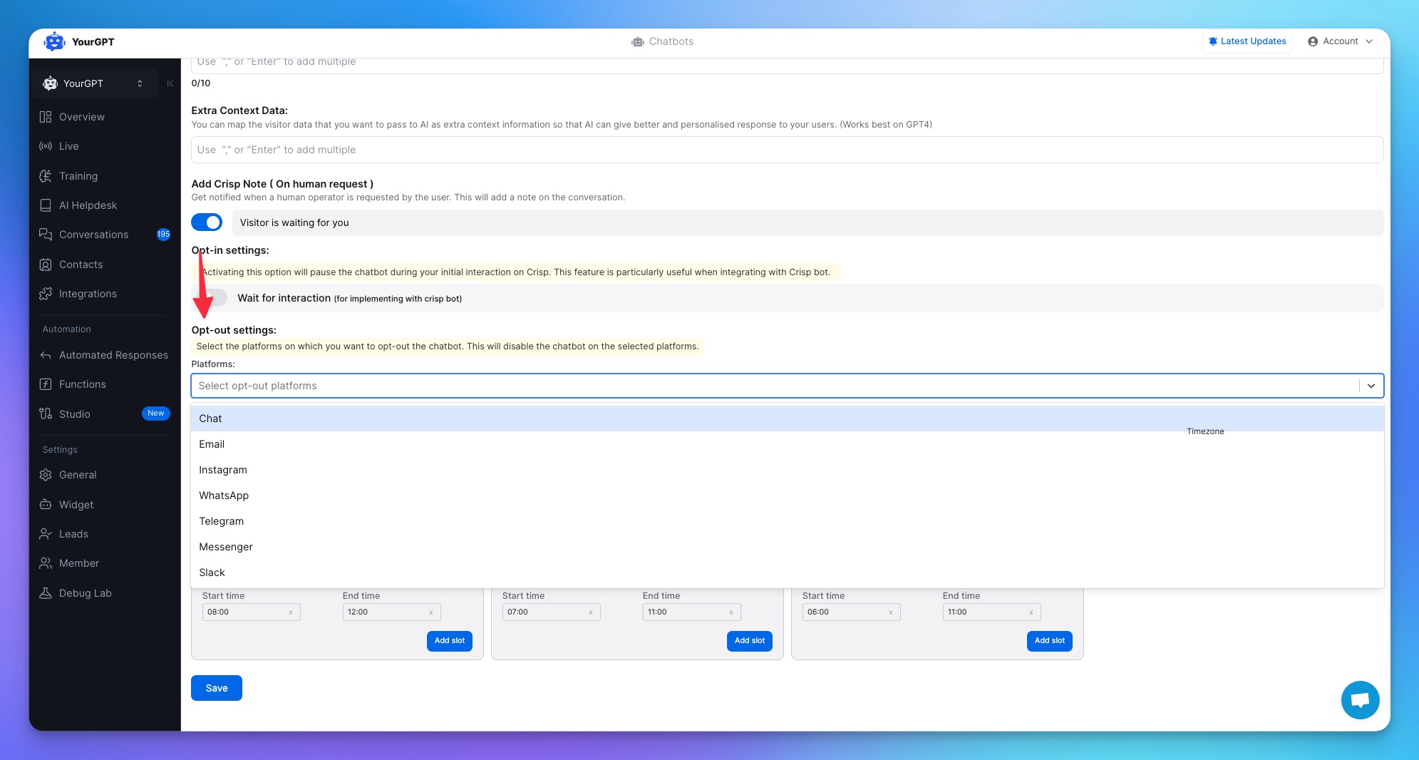1419x760 pixels.
Task: Expand the Account menu chevron
Action: tap(1369, 41)
